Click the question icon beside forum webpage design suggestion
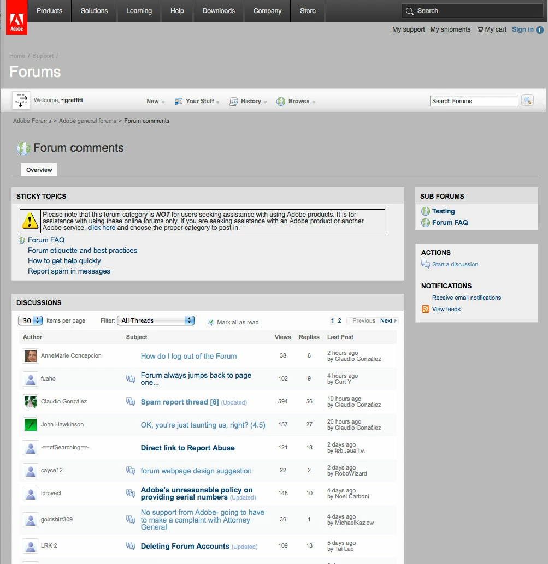Screen dimensions: 548x564 click(x=131, y=470)
